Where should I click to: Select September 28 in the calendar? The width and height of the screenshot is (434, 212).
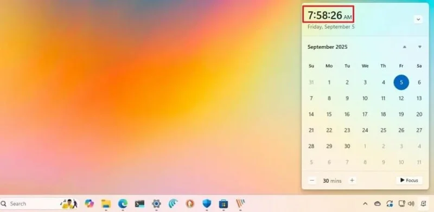[x=311, y=146]
